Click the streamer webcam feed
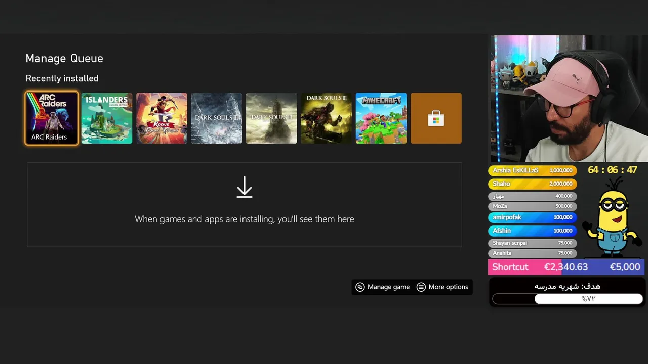 pyautogui.click(x=569, y=99)
